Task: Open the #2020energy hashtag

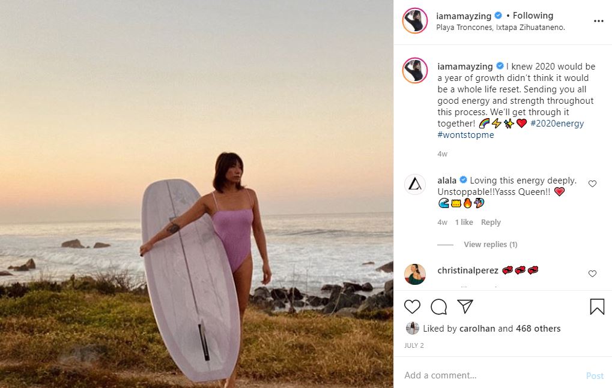Action: 557,124
